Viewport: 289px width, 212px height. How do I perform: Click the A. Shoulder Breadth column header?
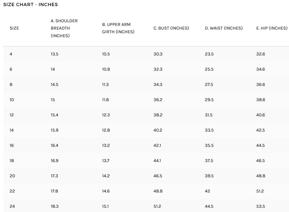[x=64, y=28]
